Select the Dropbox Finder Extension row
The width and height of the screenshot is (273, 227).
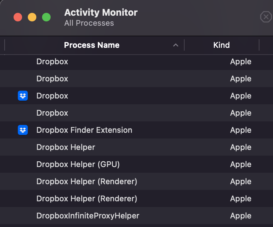coord(84,130)
